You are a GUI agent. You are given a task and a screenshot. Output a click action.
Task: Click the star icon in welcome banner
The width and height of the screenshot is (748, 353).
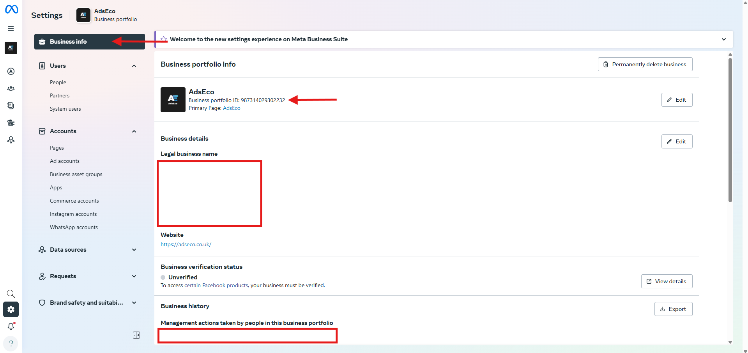(x=164, y=39)
